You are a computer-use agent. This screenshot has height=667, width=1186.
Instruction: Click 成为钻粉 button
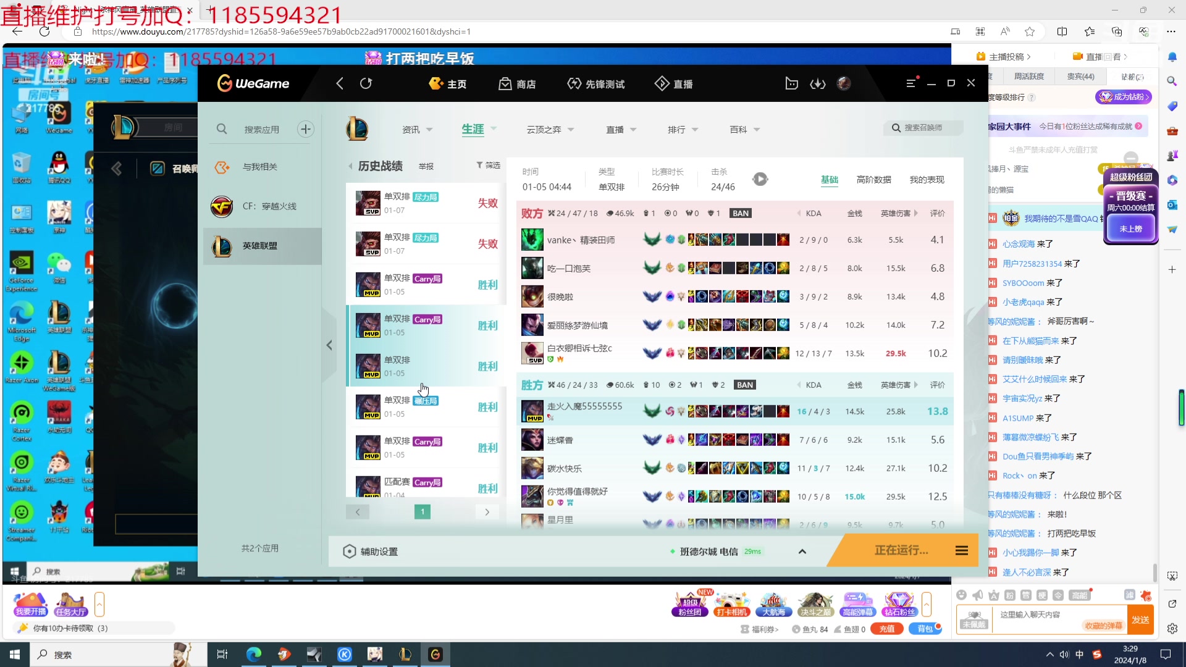coord(1124,97)
